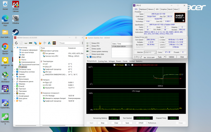Click the Пошук search field
Viewport: 211px width, 132px height.
(69, 43)
